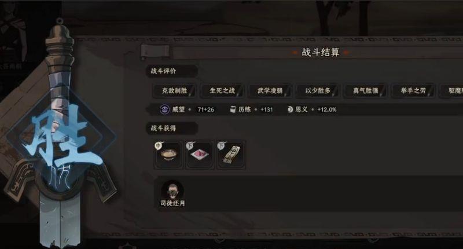Select the 举手之劳 evaluation tag
463x249 pixels.
[413, 91]
